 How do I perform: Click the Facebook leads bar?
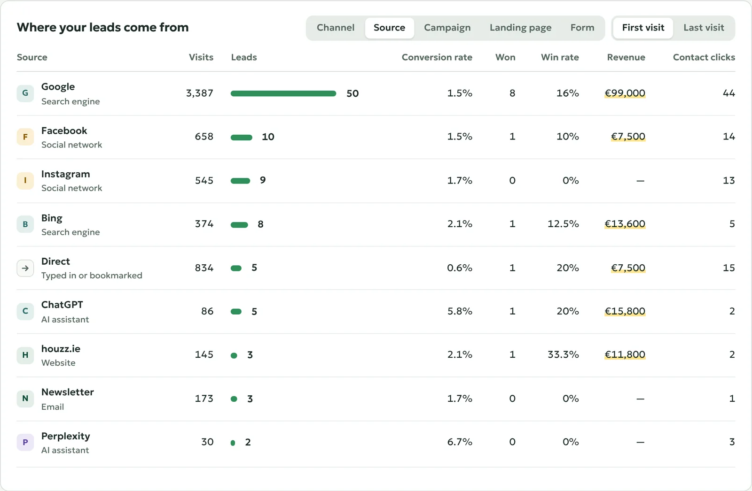242,138
